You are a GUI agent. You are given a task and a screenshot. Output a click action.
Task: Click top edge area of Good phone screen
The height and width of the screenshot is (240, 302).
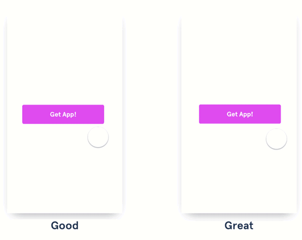[64, 19]
